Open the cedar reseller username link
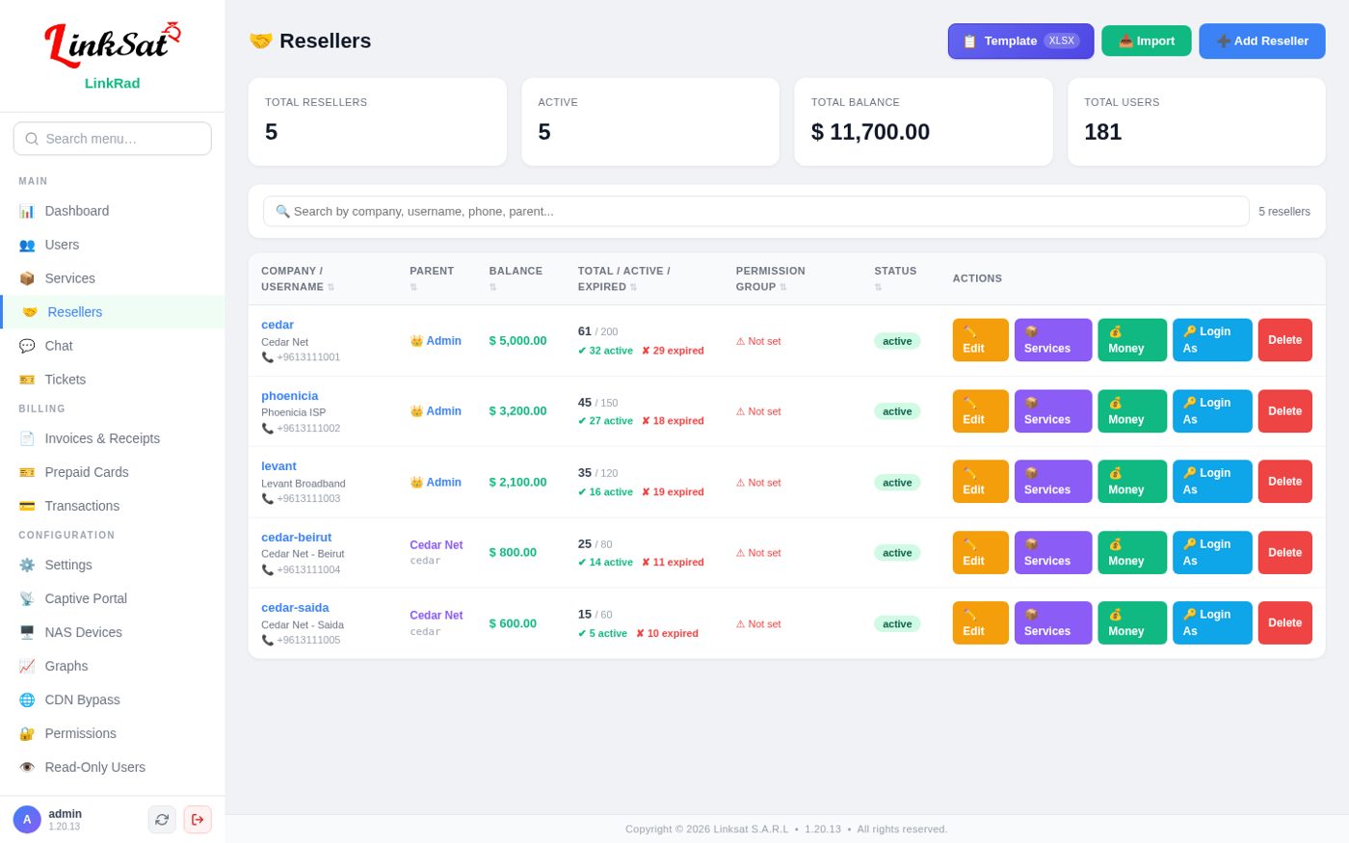1349x843 pixels. [278, 325]
